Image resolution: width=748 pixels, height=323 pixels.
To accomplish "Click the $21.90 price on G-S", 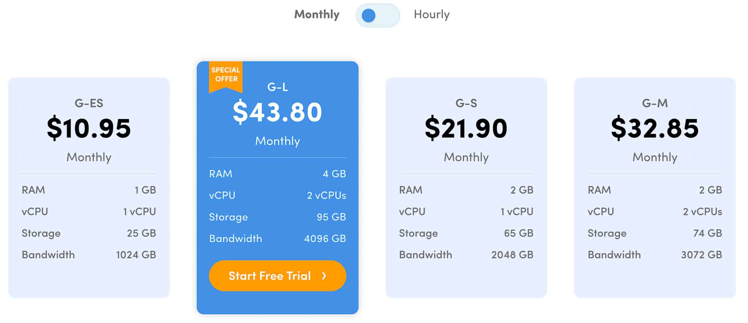I will (x=467, y=128).
